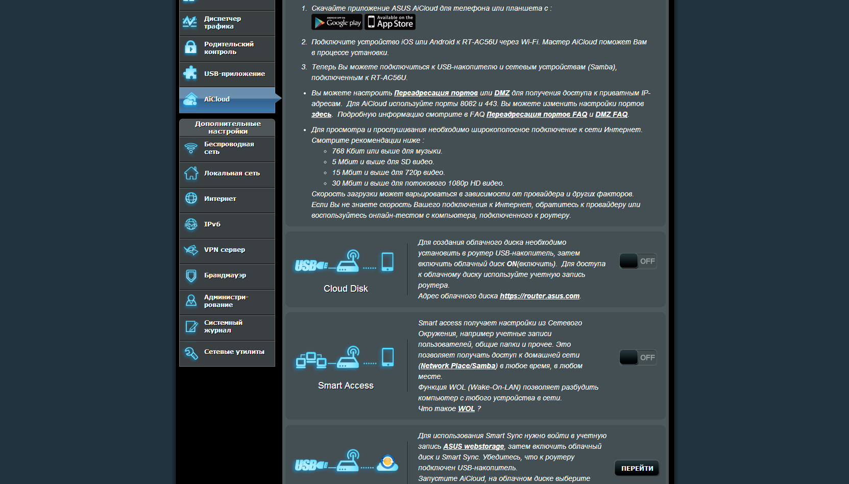
Task: Click the Smart Sync USB-cloud graphic
Action: click(x=346, y=462)
